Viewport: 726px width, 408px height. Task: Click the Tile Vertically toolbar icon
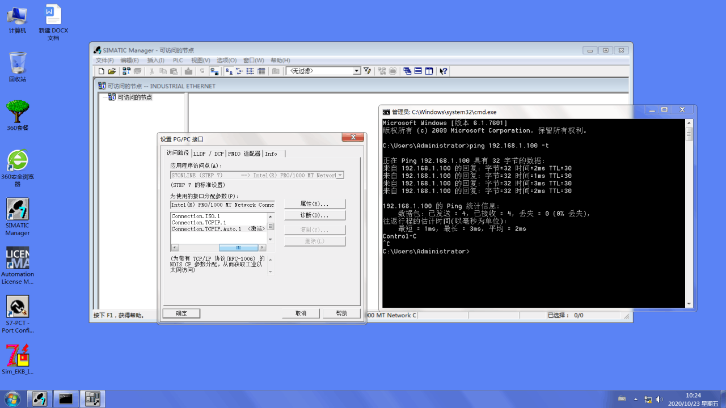click(429, 71)
